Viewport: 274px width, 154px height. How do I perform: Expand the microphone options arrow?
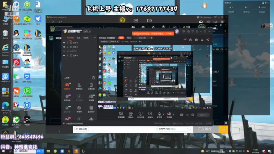(163, 114)
